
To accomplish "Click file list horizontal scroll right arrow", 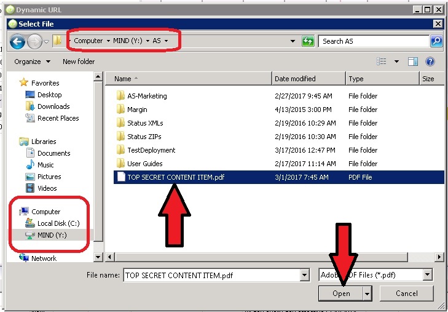I will point(439,257).
